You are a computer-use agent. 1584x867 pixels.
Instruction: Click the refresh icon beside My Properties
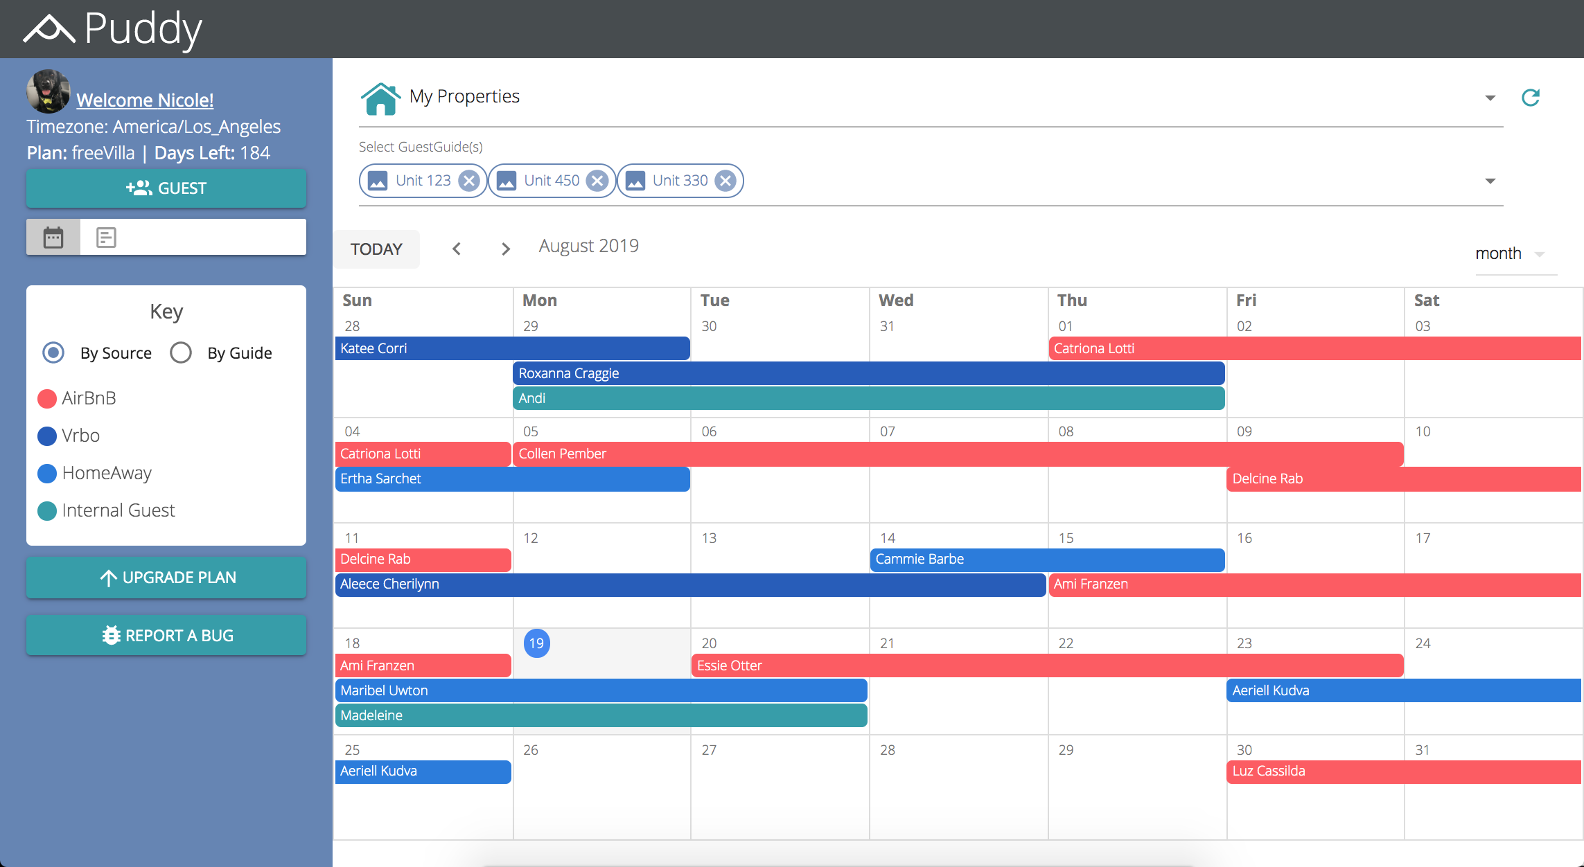pyautogui.click(x=1530, y=98)
